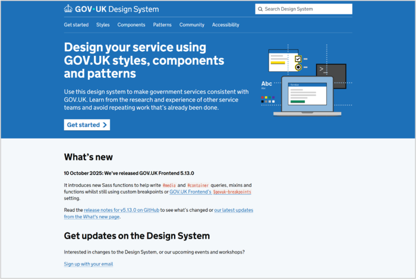Visit the Community navigation item
Image resolution: width=416 pixels, height=279 pixels.
coord(192,25)
